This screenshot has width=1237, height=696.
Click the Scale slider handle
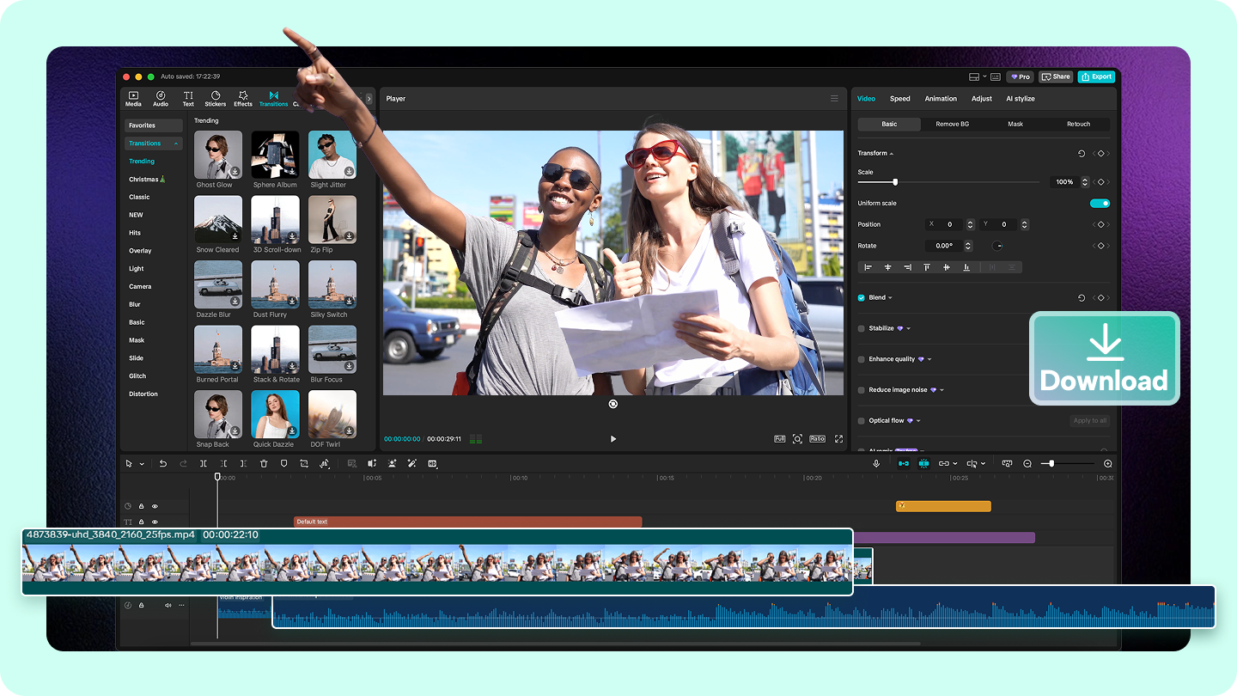[x=893, y=181]
